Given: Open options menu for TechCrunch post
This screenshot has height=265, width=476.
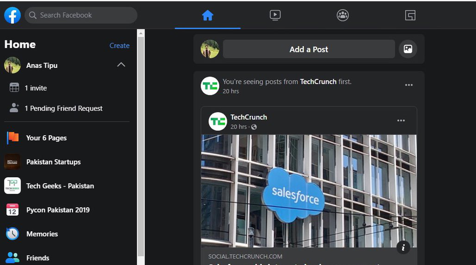Looking at the screenshot, I should [x=401, y=120].
